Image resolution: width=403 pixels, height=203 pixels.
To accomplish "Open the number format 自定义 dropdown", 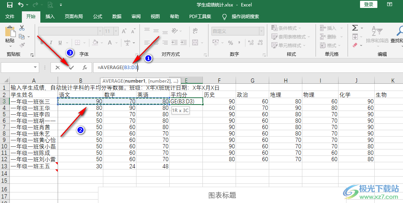I will (x=262, y=31).
